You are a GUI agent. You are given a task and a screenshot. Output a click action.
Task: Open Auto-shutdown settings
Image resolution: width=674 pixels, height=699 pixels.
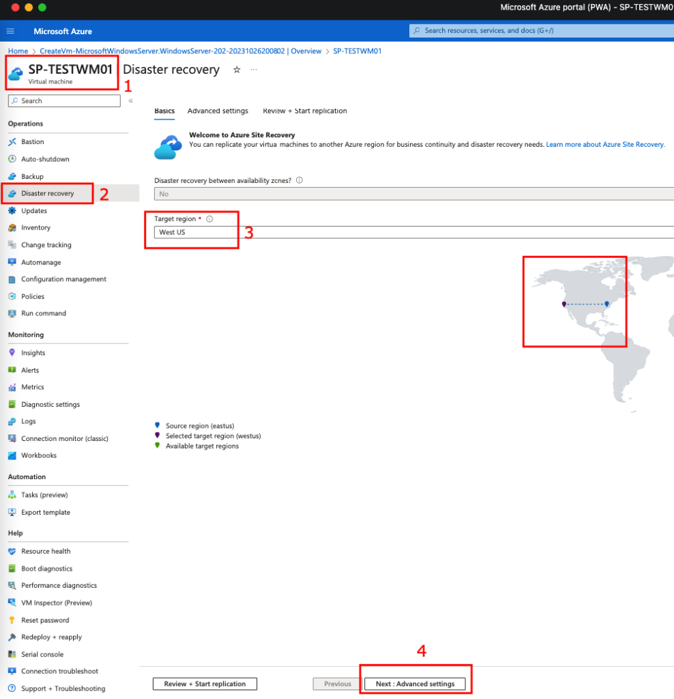tap(45, 159)
